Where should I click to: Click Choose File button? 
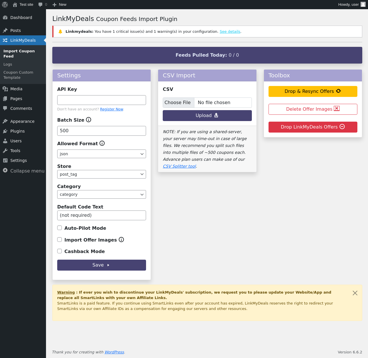(x=179, y=103)
